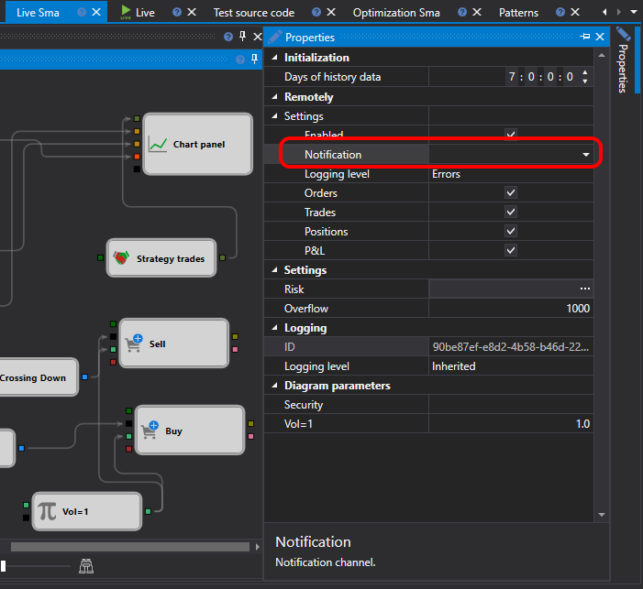Click the binoculars icon below the diagram
This screenshot has height=589, width=643.
(x=86, y=566)
